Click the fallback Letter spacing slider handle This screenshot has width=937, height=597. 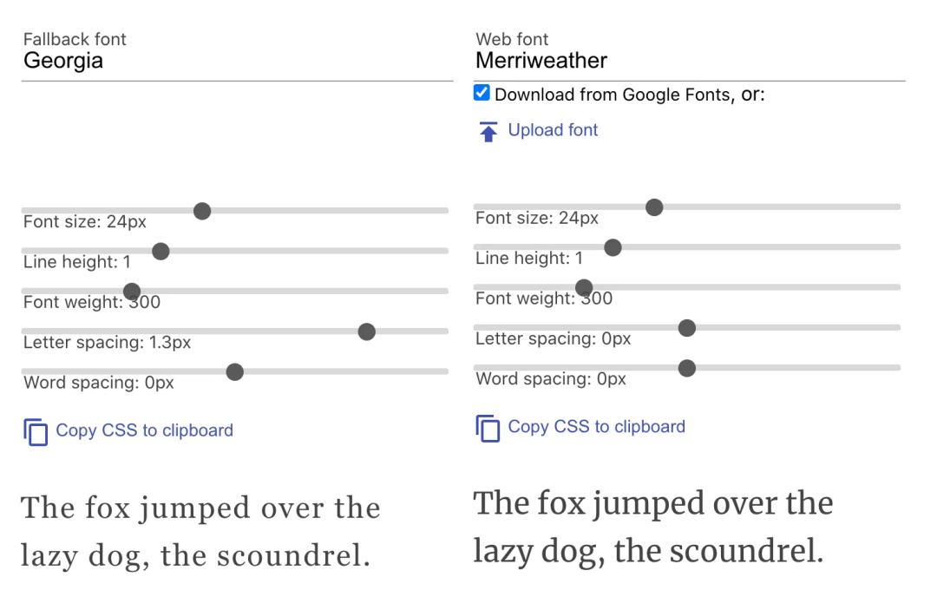pos(367,331)
